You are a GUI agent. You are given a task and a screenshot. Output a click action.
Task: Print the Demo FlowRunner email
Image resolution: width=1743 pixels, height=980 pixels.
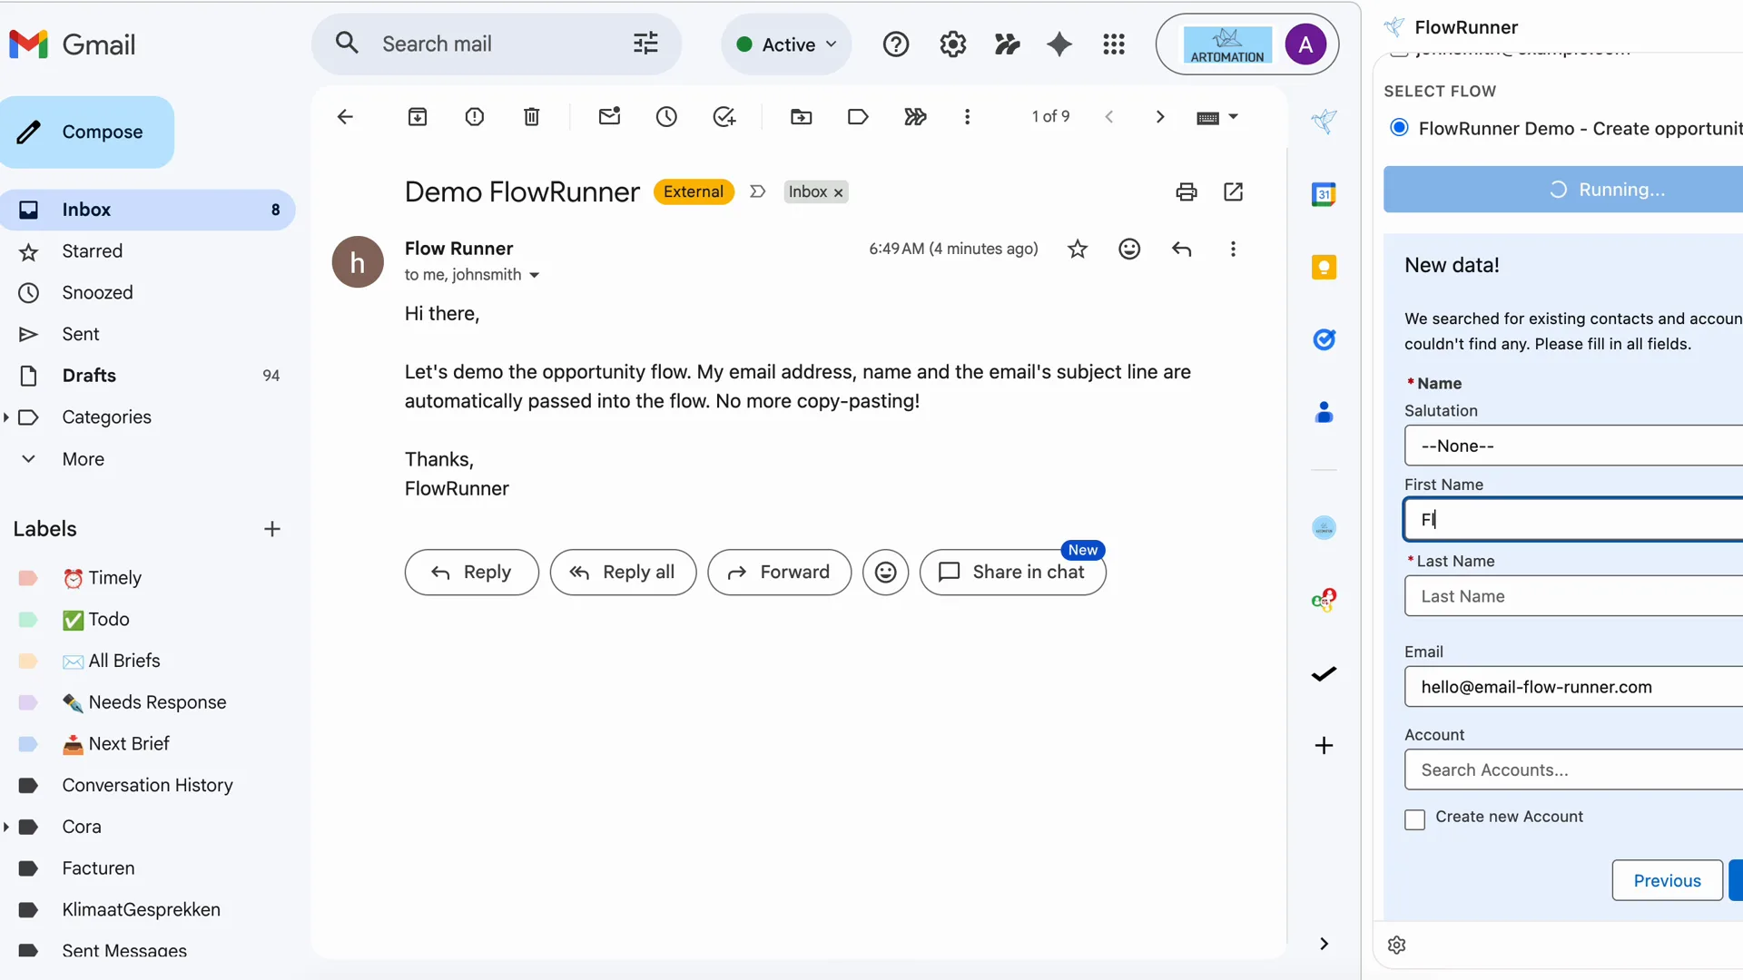[x=1187, y=191]
